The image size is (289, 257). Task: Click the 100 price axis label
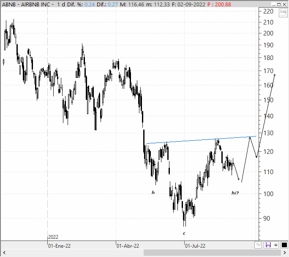268,194
